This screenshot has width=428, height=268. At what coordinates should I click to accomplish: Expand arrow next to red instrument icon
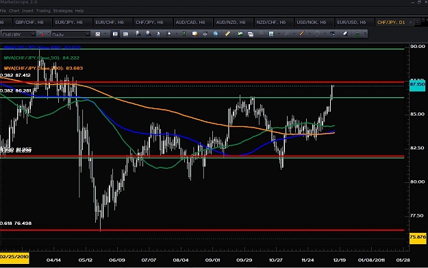(x=49, y=34)
